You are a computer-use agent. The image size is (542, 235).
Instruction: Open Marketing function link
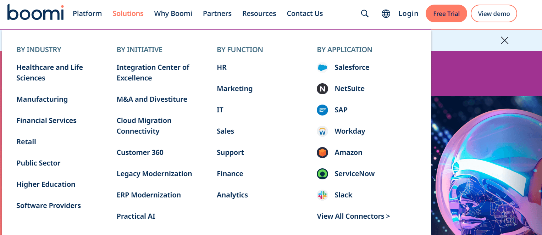pos(235,89)
